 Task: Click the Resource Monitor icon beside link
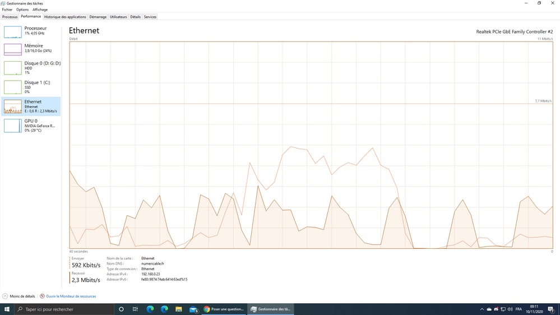tap(42, 296)
